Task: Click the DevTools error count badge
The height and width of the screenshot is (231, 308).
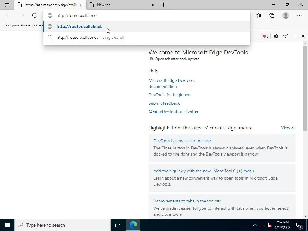Action: click(x=266, y=36)
